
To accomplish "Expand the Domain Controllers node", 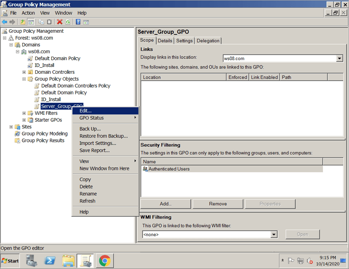I will [24, 72].
